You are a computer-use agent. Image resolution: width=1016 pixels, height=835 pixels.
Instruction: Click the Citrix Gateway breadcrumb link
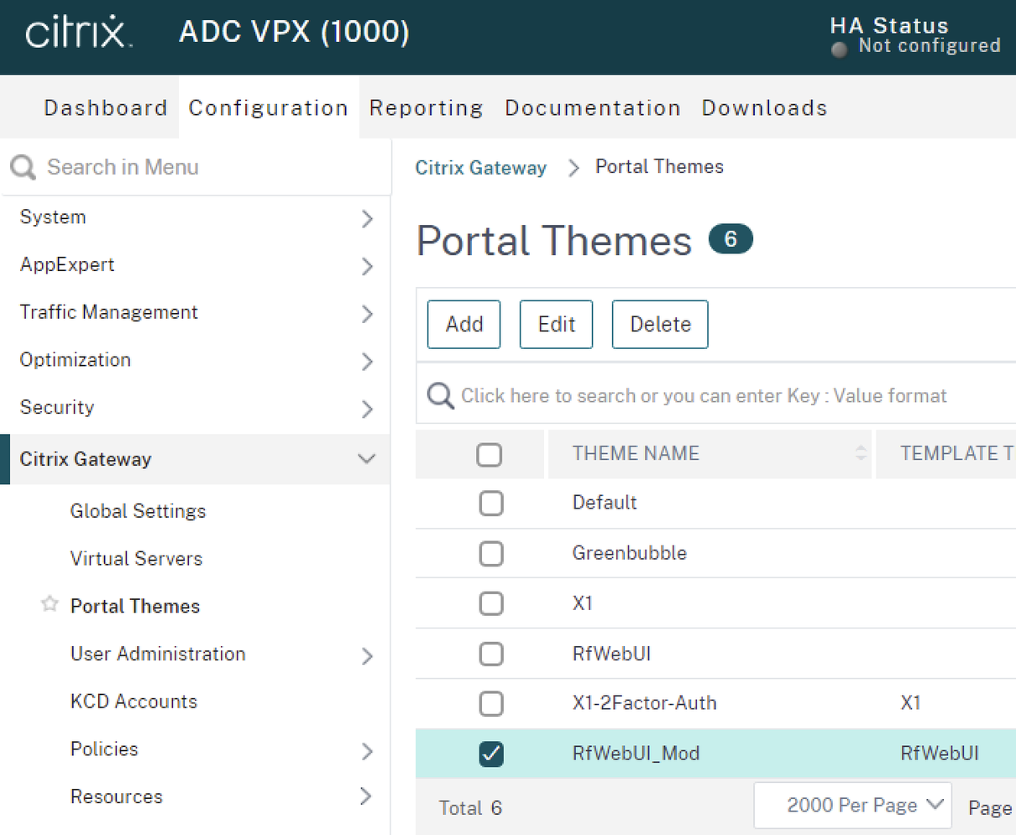(x=480, y=168)
